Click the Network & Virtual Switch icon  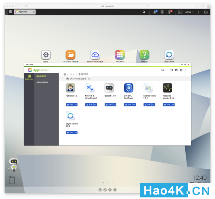[90, 88]
